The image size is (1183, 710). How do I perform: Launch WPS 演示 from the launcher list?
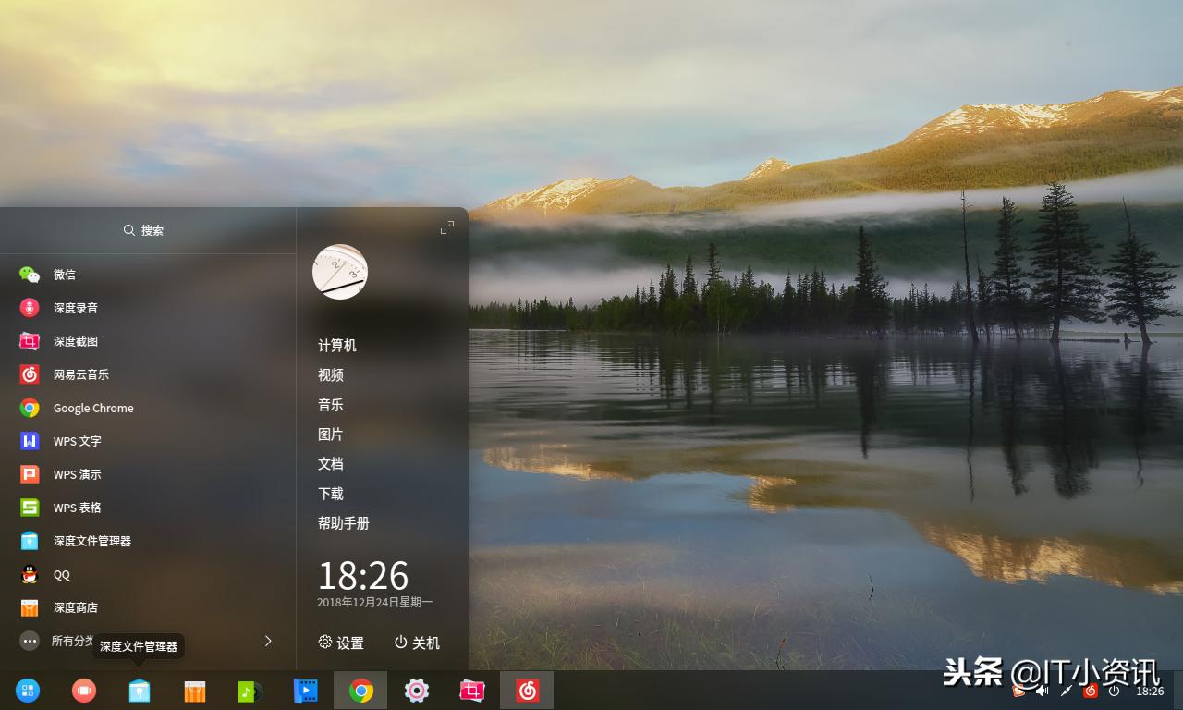pyautogui.click(x=76, y=474)
